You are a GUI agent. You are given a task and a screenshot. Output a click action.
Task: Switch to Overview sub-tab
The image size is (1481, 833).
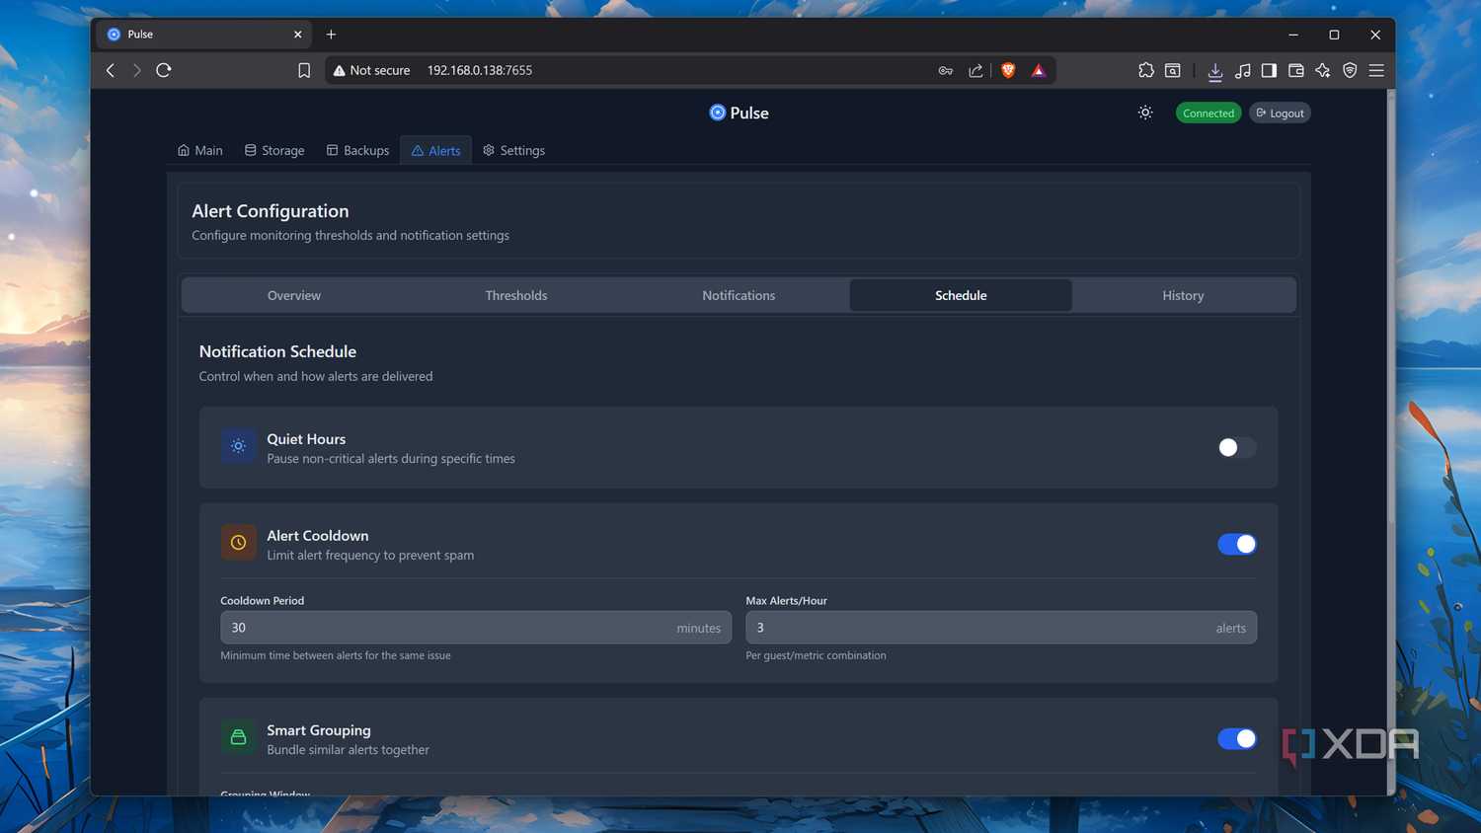[294, 295]
